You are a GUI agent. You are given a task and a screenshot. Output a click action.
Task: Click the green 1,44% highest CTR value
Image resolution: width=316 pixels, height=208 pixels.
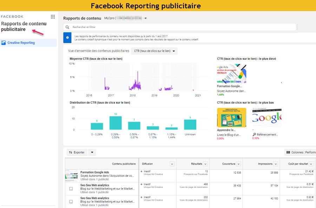click(x=220, y=95)
